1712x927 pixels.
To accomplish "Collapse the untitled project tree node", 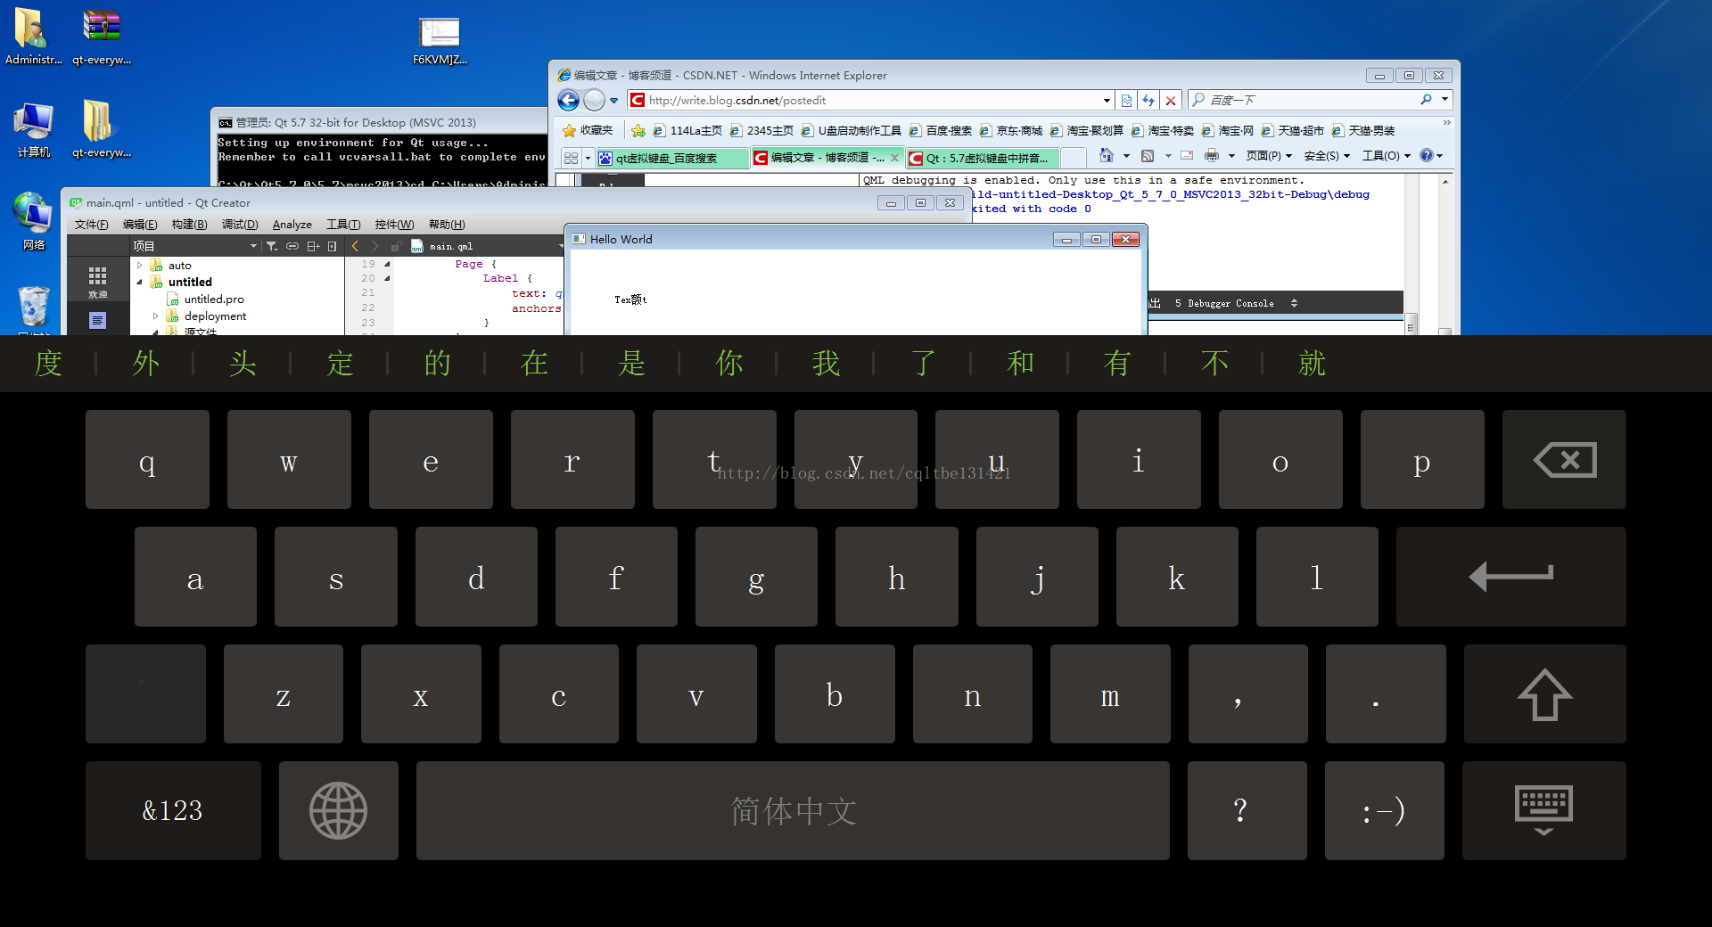I will tap(140, 283).
